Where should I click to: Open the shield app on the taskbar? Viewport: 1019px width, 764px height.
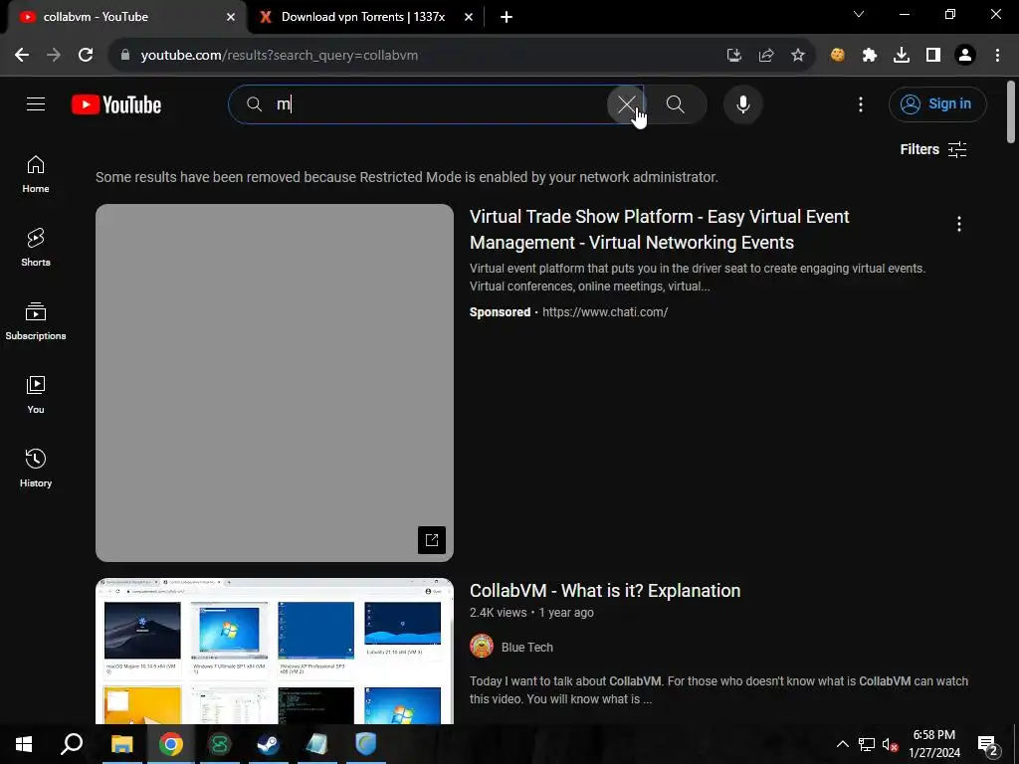[x=366, y=744]
